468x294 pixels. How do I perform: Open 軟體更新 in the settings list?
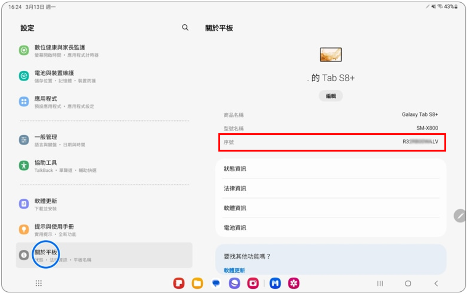[x=104, y=204]
